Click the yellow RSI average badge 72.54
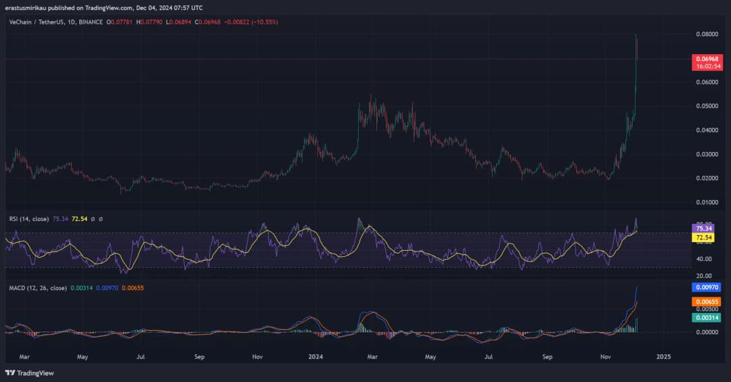Screen dimensions: 731x382 705,238
